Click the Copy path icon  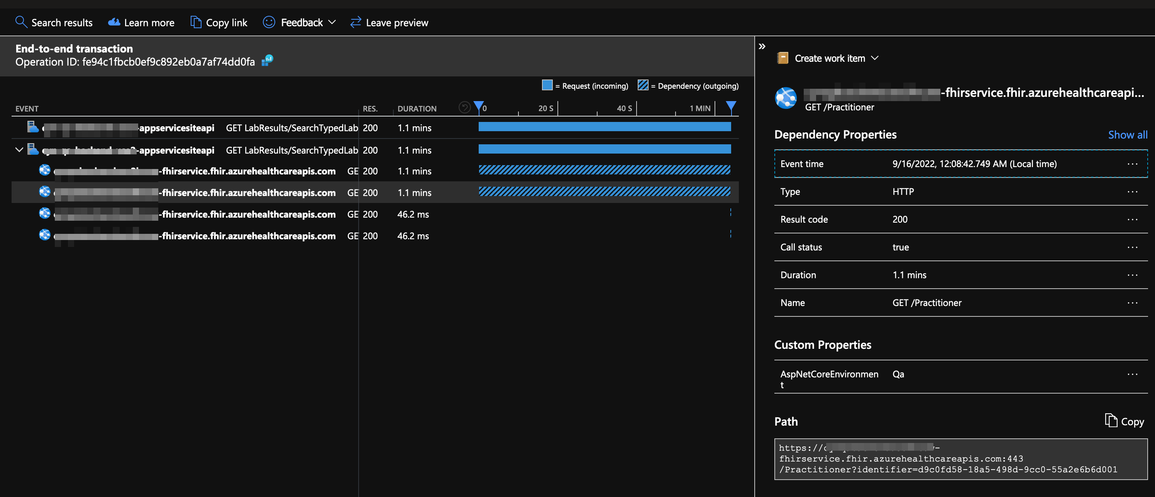1111,421
